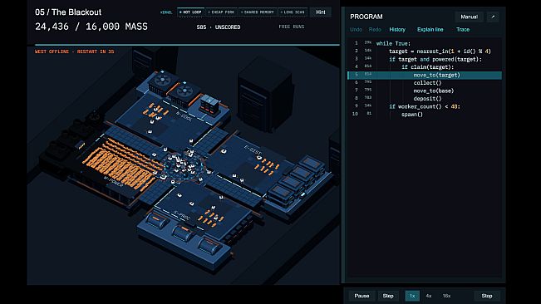Select the SHARED MEMORY kernel tab
The image size is (541, 304).
(x=258, y=12)
